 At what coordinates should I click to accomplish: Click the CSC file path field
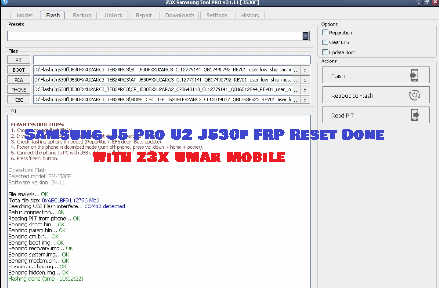[162, 100]
